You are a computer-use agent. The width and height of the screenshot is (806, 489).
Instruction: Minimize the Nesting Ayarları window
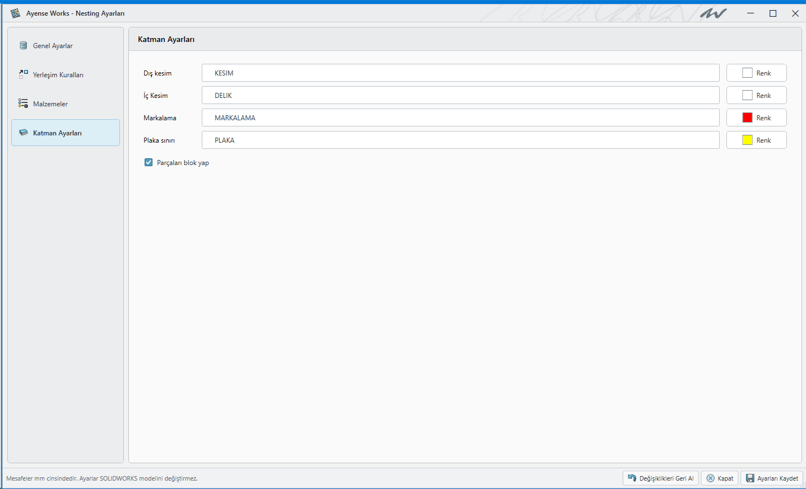pyautogui.click(x=751, y=13)
